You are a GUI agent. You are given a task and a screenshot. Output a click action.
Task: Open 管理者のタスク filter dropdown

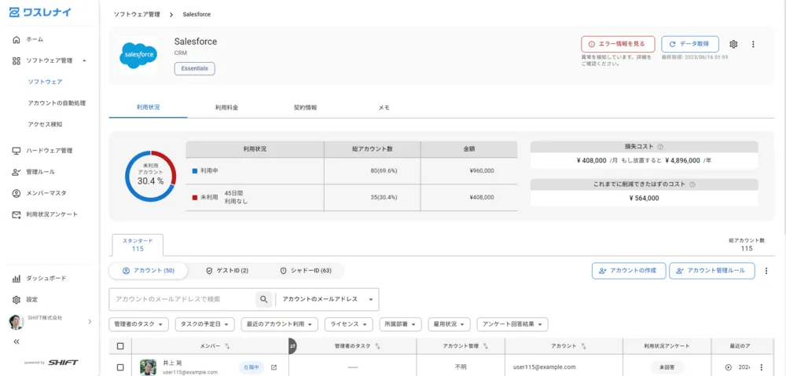[139, 324]
